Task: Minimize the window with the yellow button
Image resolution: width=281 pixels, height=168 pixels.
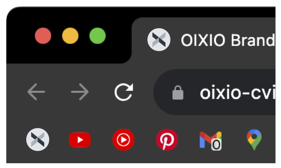Action: pos(70,36)
